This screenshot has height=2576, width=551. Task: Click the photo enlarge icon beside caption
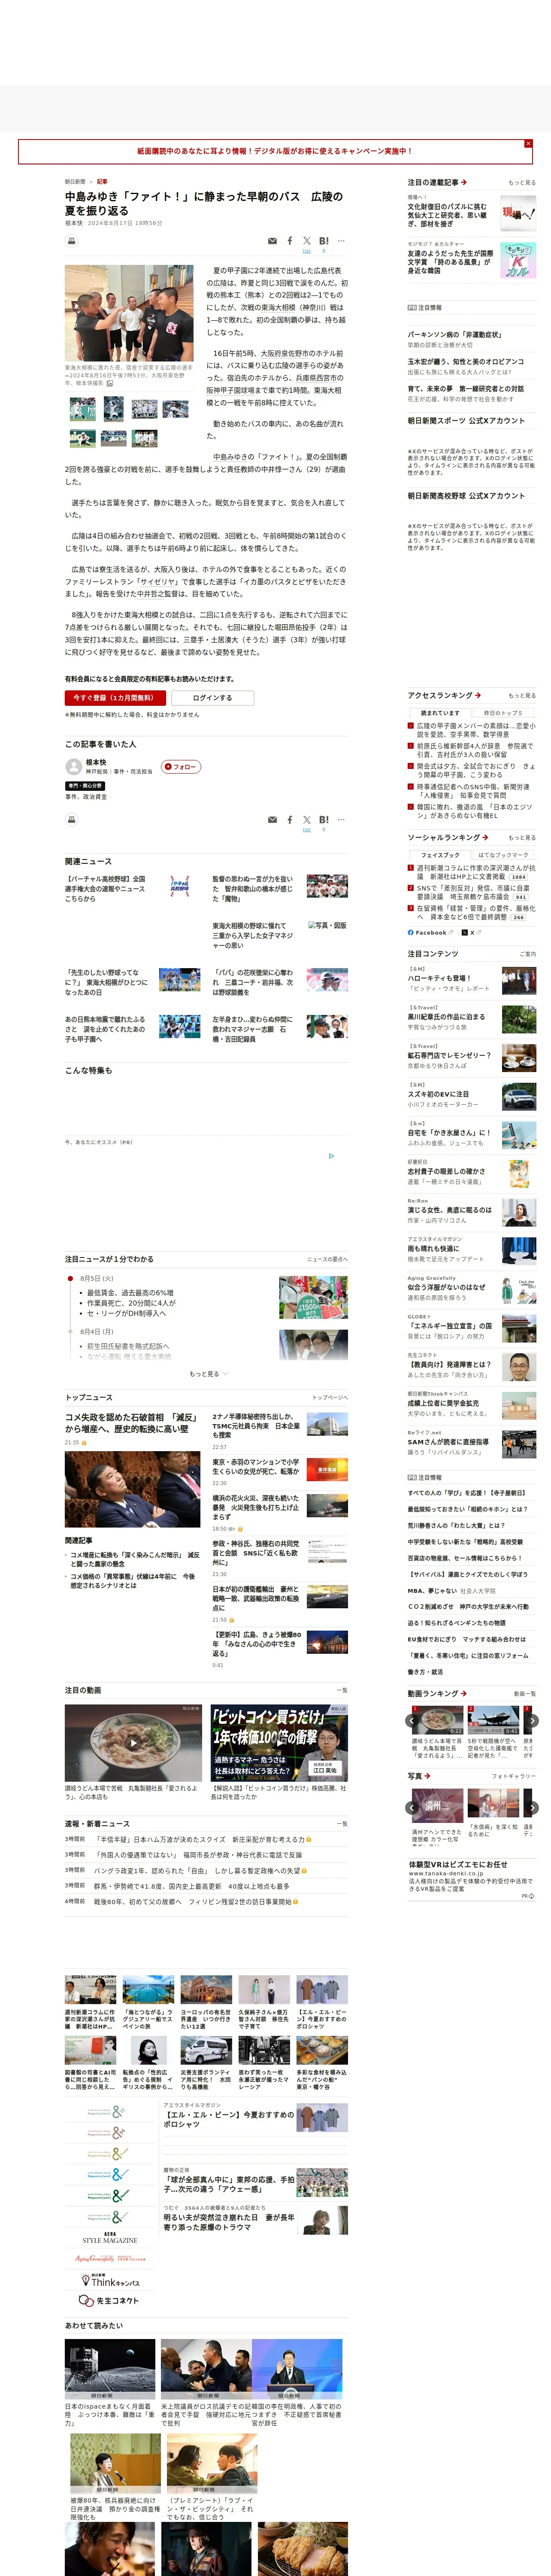point(110,383)
